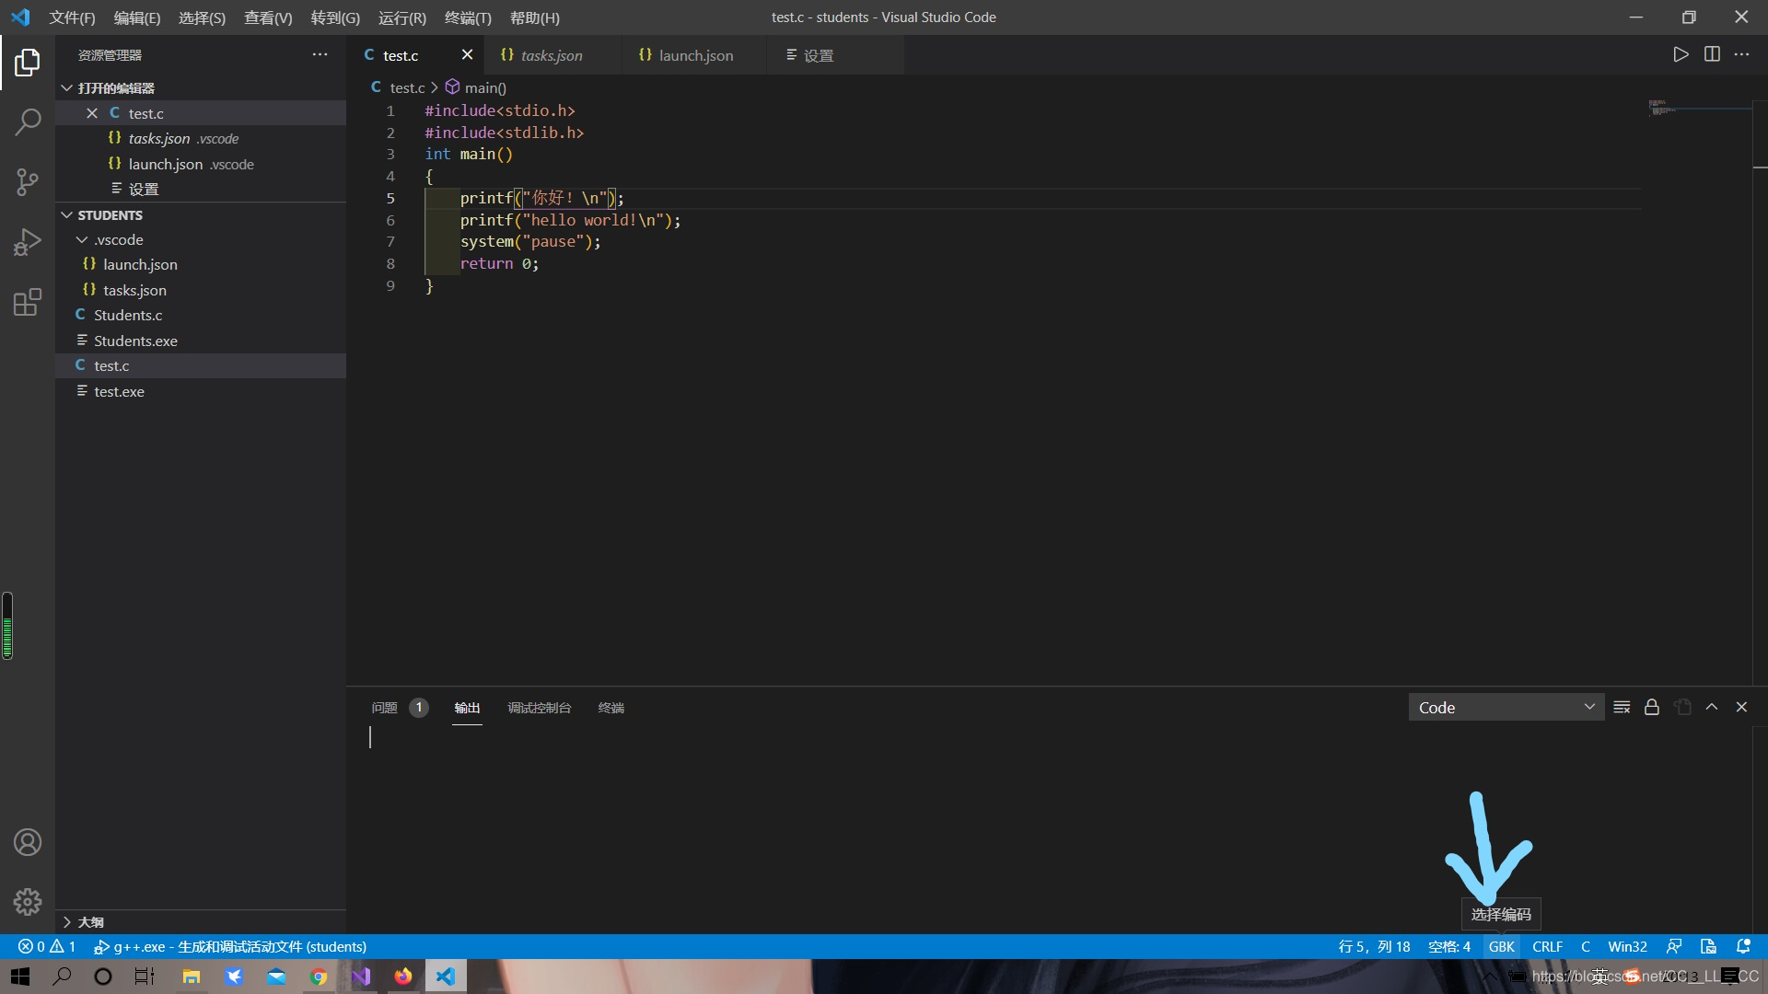This screenshot has height=994, width=1768.
Task: Clear the output panel
Action: click(x=1622, y=707)
